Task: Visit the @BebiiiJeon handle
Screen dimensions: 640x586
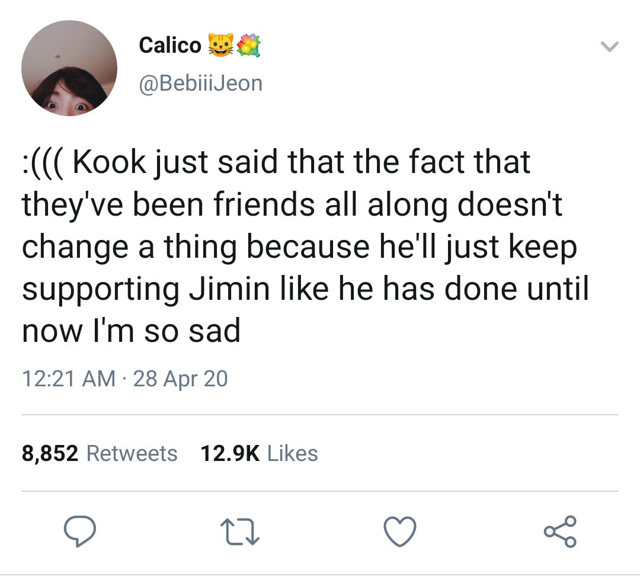Action: 201,84
